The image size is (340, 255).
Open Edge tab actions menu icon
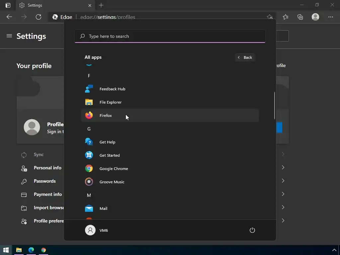pos(8,5)
